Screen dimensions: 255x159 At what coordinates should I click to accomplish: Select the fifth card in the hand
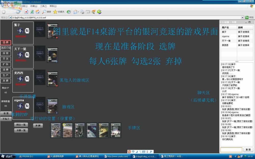[104, 130]
